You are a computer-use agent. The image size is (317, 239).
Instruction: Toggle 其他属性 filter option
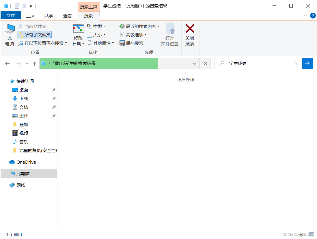pyautogui.click(x=101, y=43)
